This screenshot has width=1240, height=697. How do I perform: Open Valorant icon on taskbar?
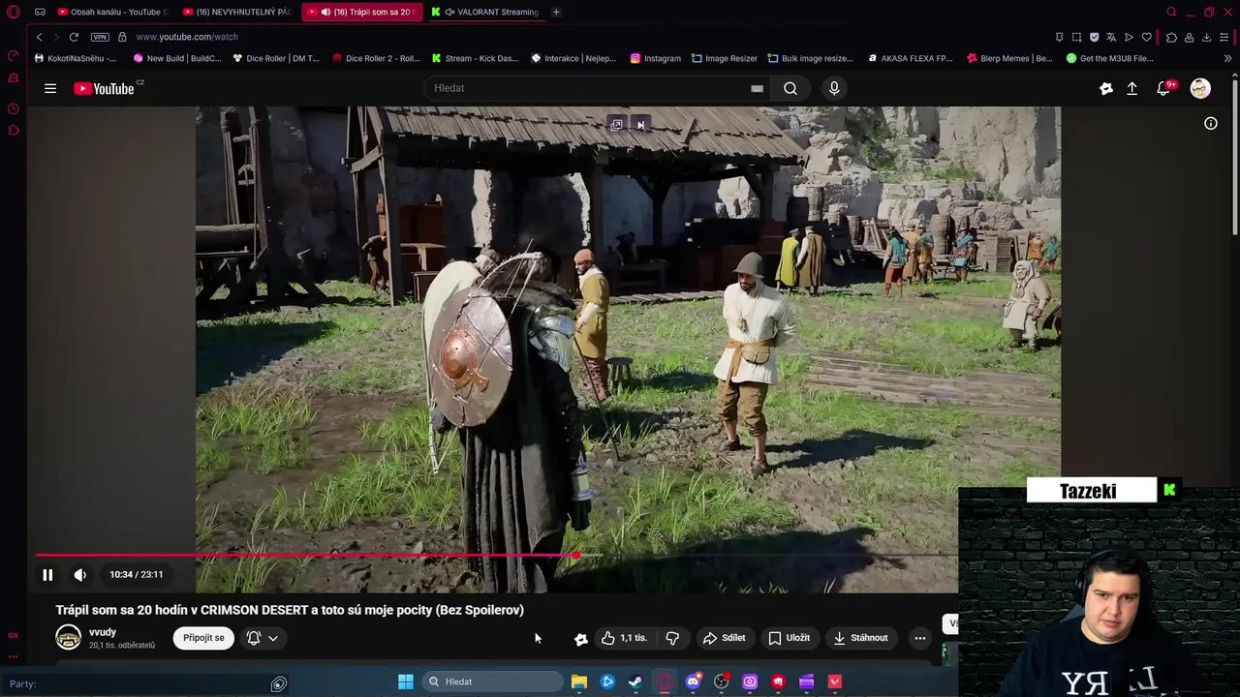pyautogui.click(x=835, y=682)
